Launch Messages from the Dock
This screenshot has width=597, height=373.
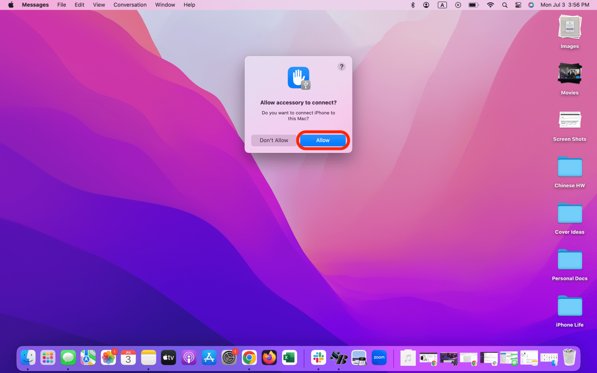pyautogui.click(x=68, y=357)
